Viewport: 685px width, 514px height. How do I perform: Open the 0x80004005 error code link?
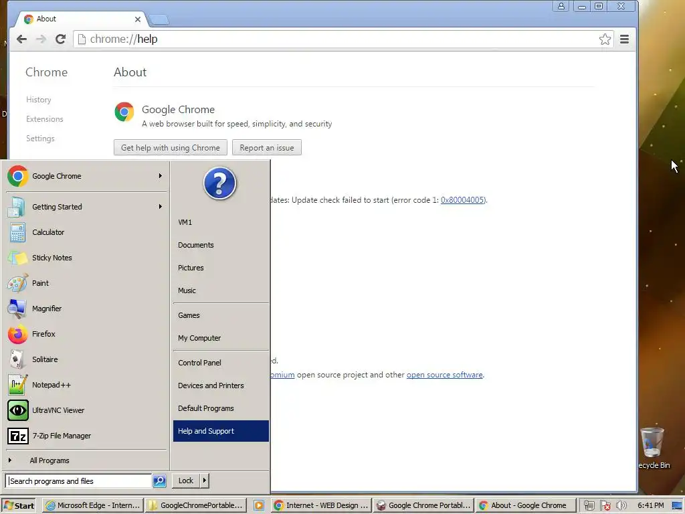point(463,199)
